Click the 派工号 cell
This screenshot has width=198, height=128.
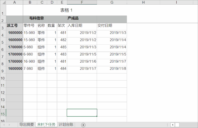point(15,27)
